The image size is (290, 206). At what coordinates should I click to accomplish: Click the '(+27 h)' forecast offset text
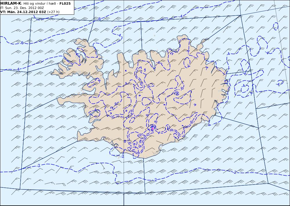pos(53,12)
